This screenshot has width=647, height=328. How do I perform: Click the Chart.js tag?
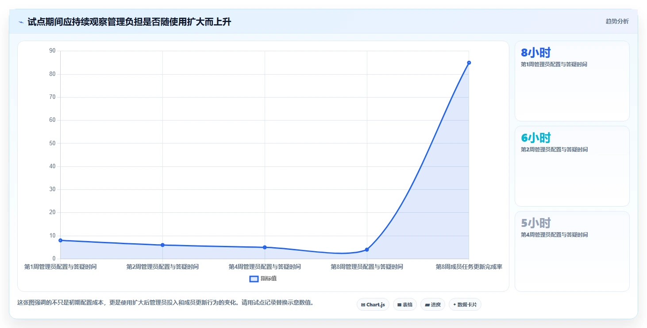point(373,305)
